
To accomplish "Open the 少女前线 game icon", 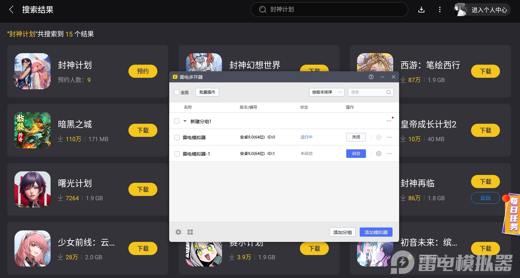I will (33, 248).
